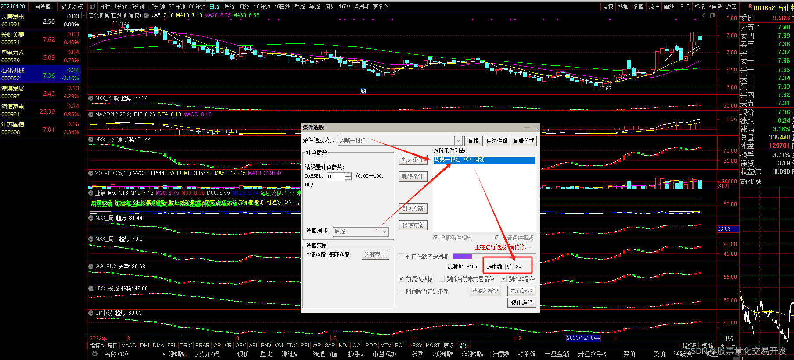Click the X10 volume scale label
794x360 pixels.
722,186
